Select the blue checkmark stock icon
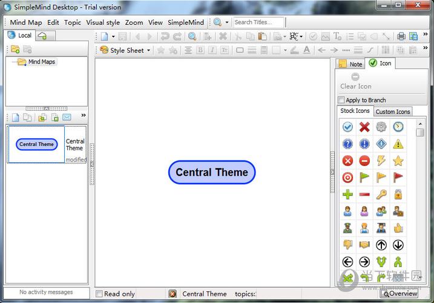The width and height of the screenshot is (434, 303). [347, 127]
